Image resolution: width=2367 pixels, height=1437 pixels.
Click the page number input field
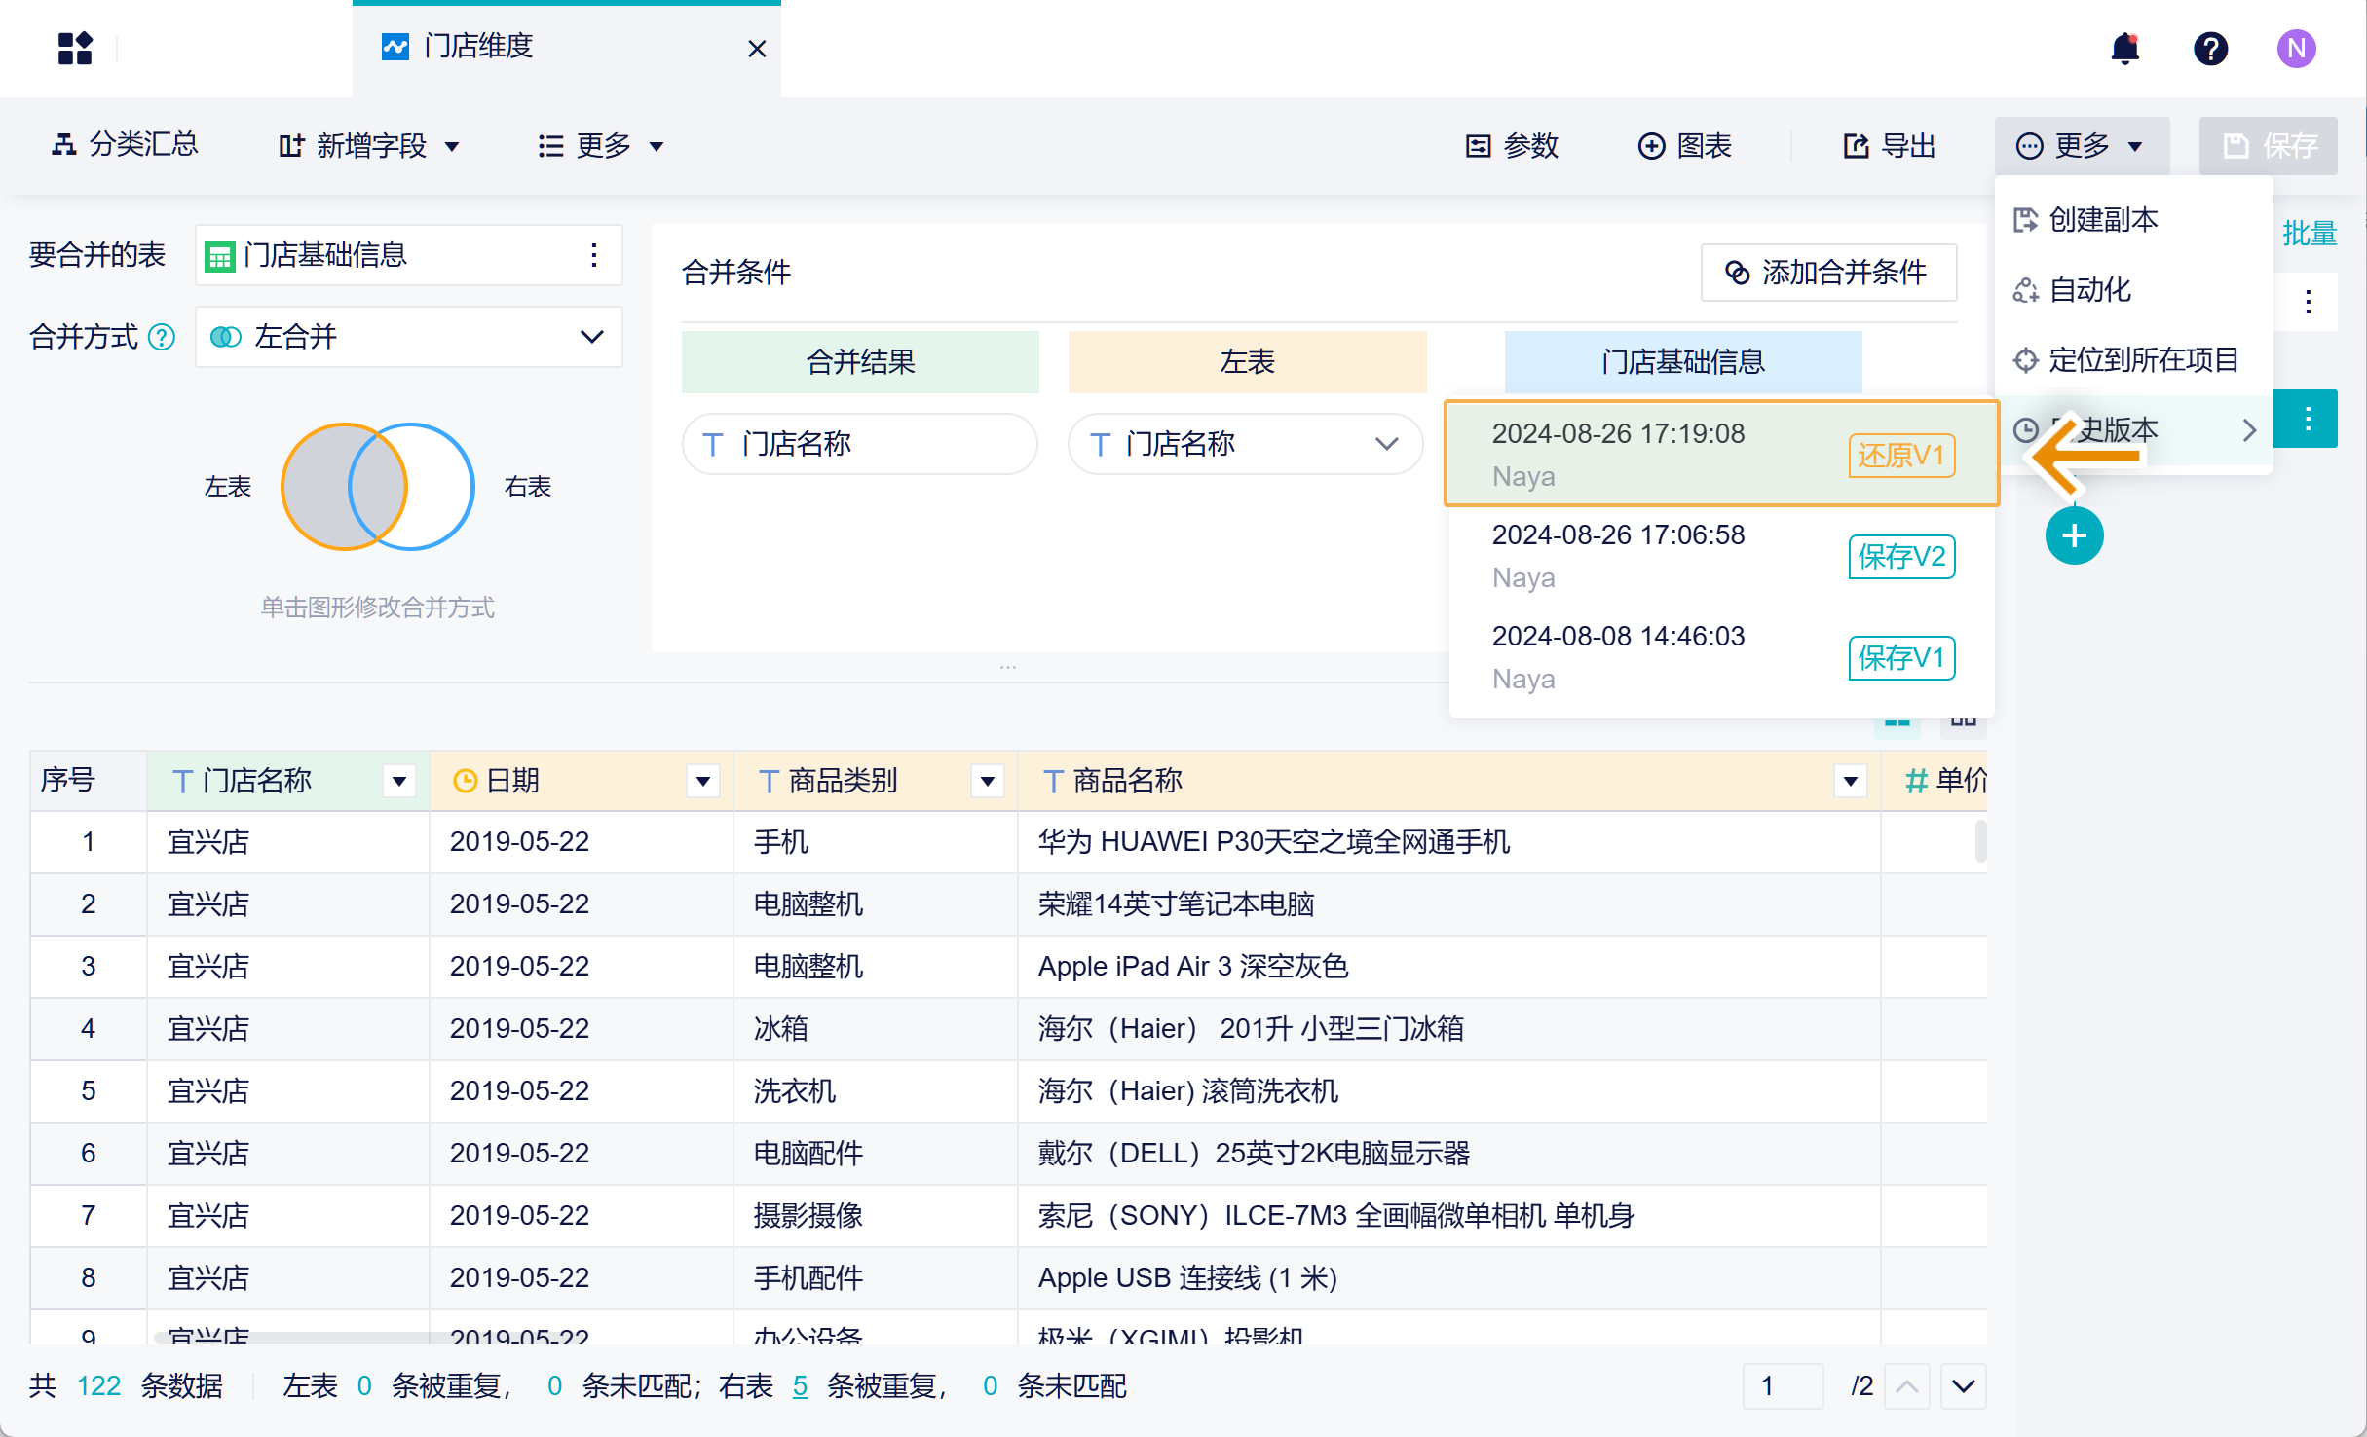[x=1783, y=1385]
